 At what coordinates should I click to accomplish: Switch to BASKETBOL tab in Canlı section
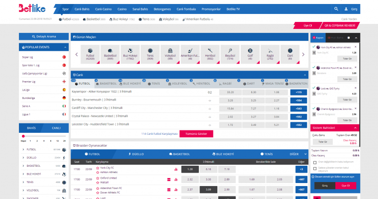pos(106,84)
